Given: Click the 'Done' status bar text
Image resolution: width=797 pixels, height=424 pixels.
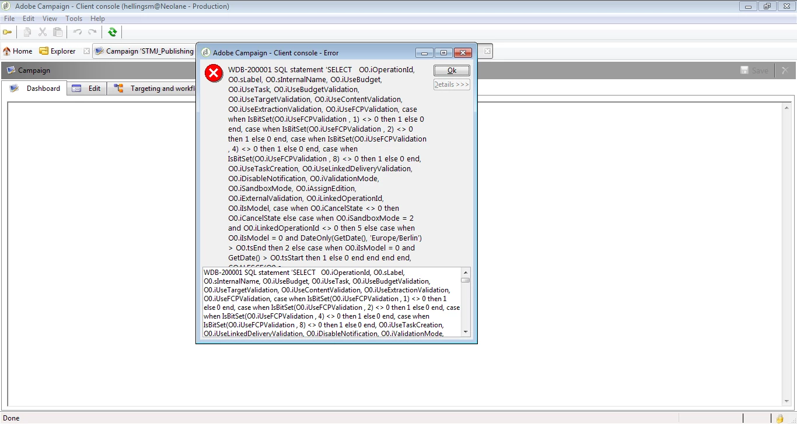Looking at the screenshot, I should click(x=11, y=418).
